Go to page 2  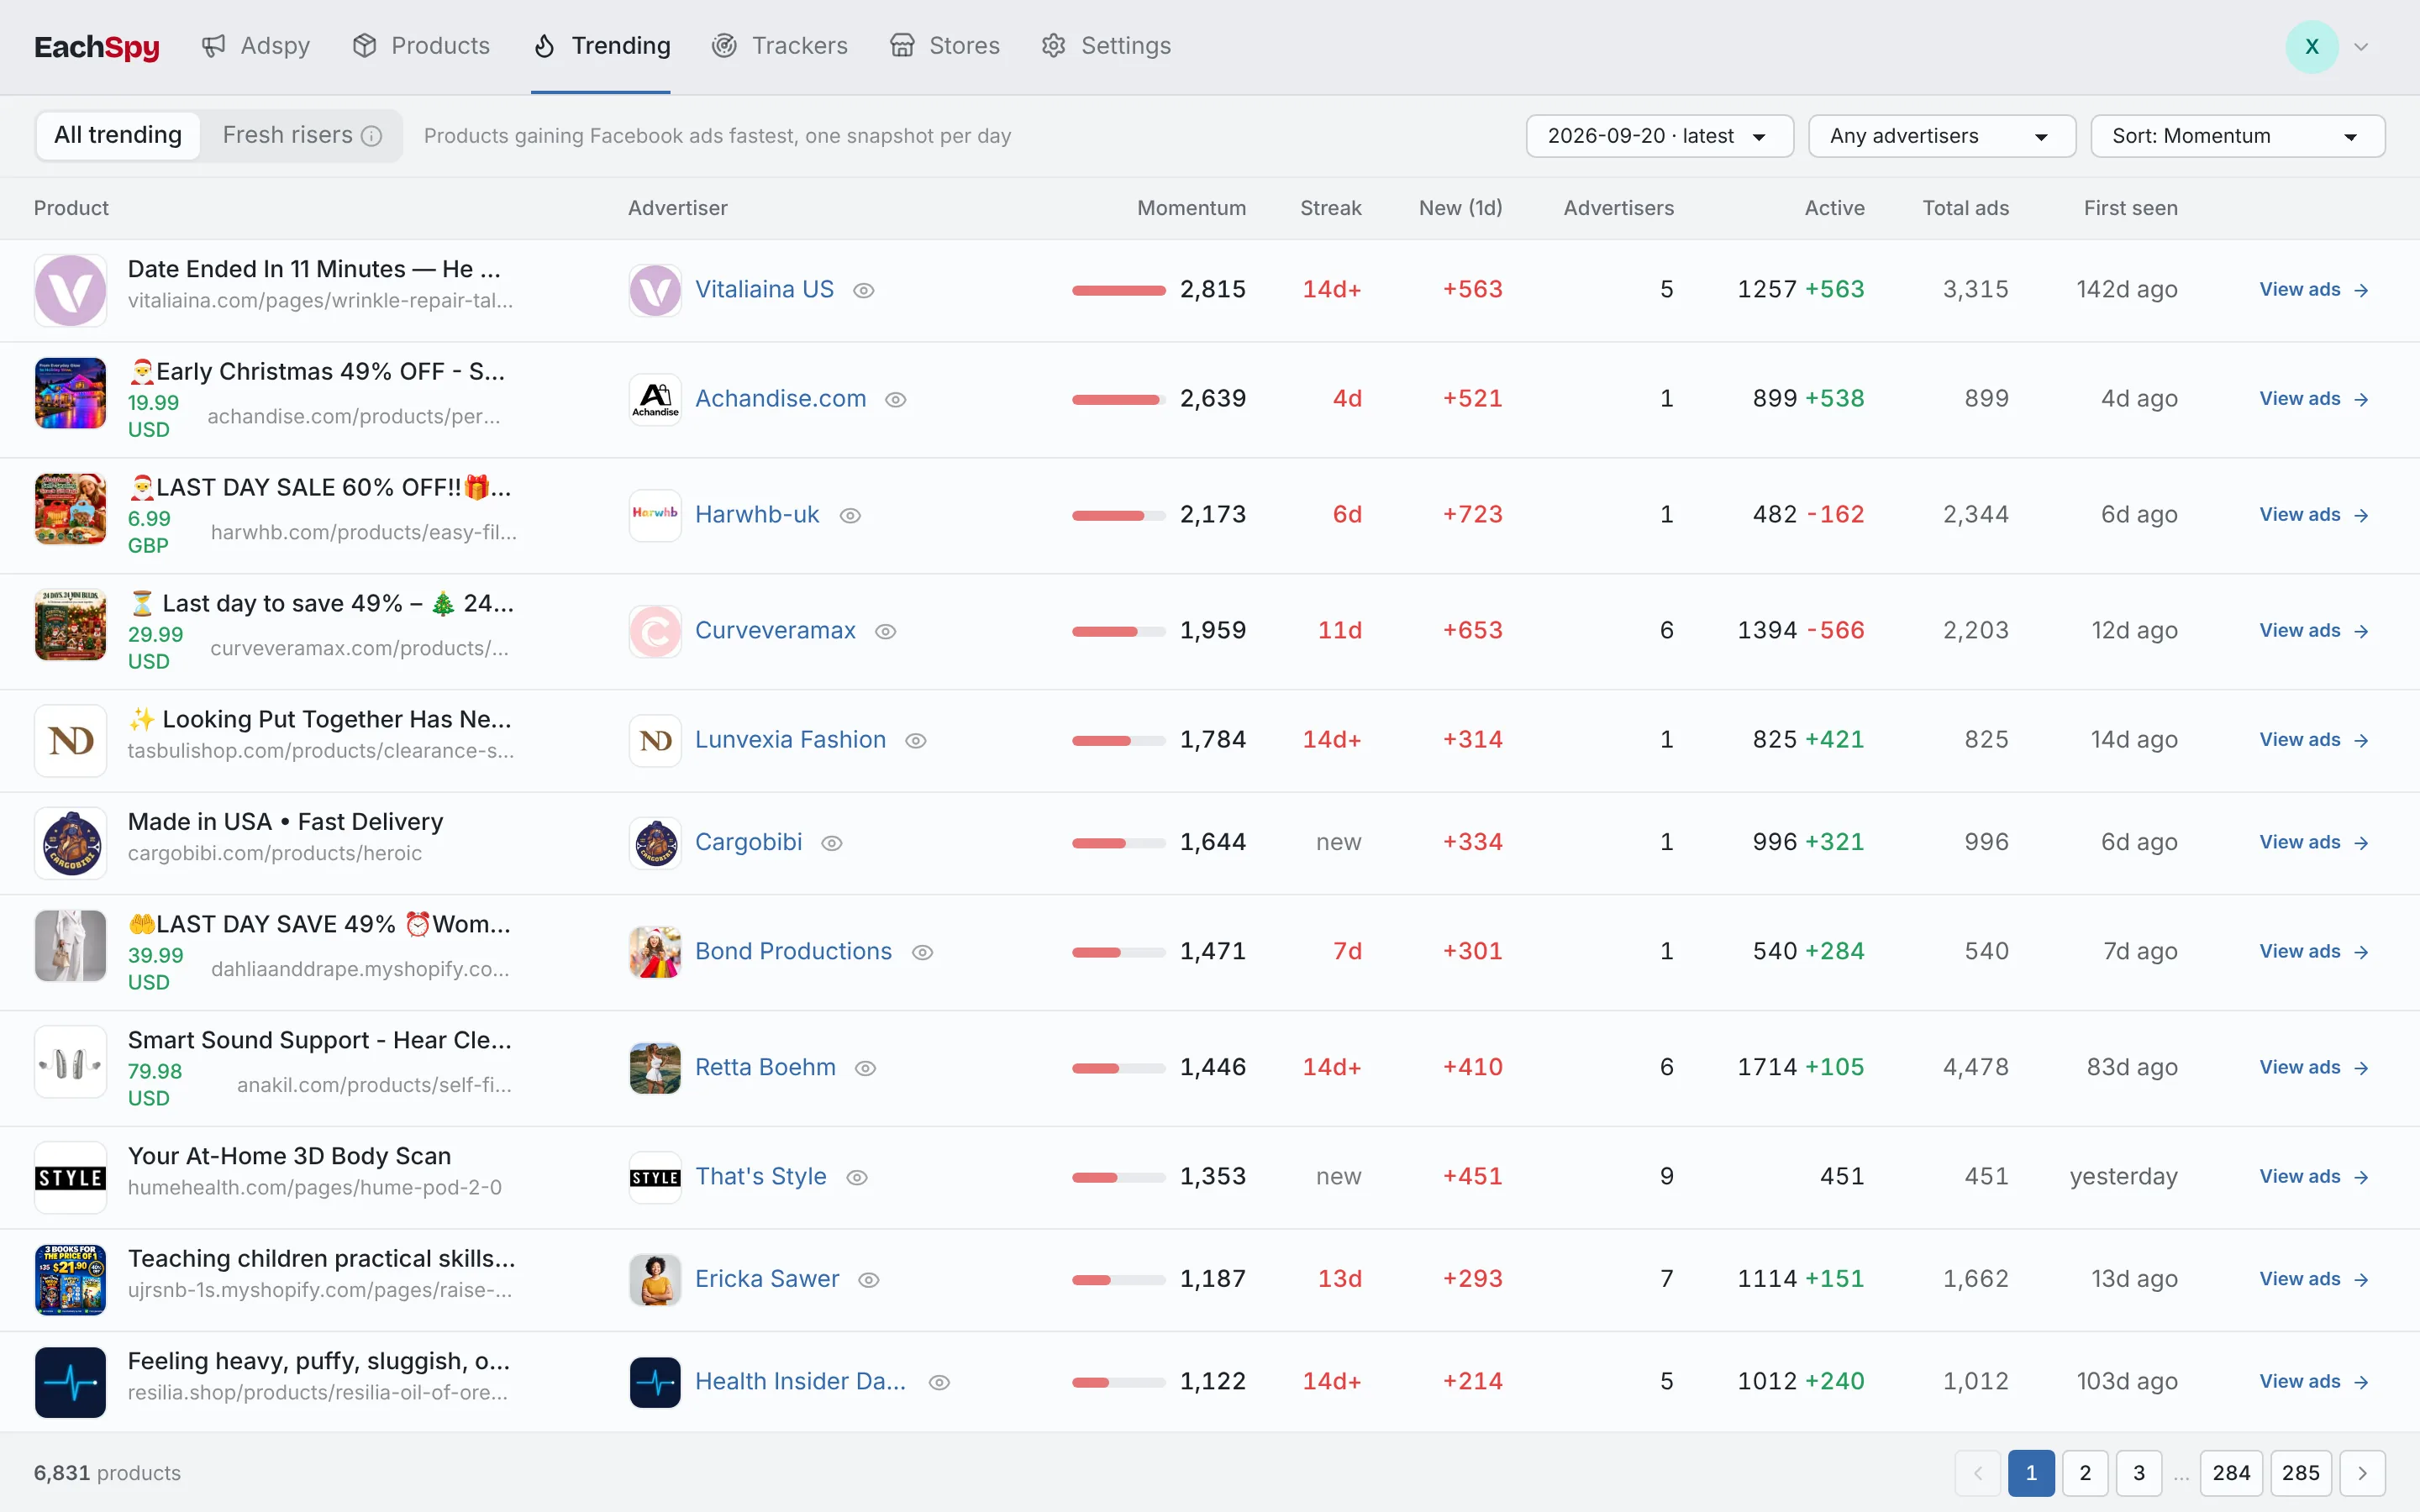[2085, 1473]
